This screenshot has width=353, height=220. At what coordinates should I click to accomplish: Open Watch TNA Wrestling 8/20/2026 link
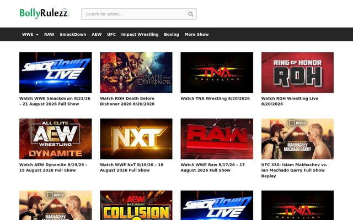coord(215,98)
